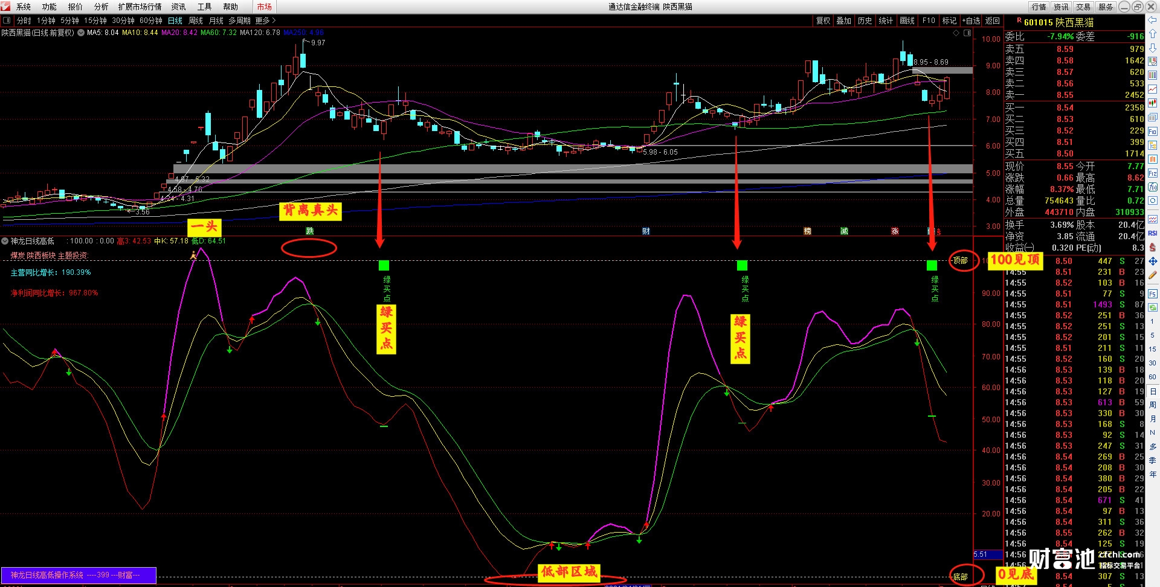Click the 统计 toolbar button
Screen dimensions: 1160x587
(x=886, y=21)
